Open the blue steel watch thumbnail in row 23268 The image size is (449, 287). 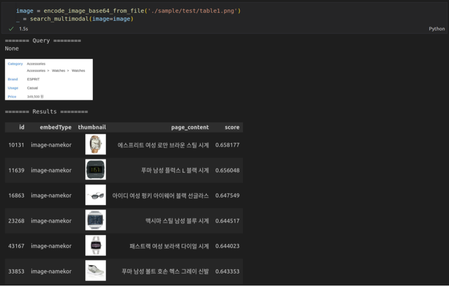point(96,220)
